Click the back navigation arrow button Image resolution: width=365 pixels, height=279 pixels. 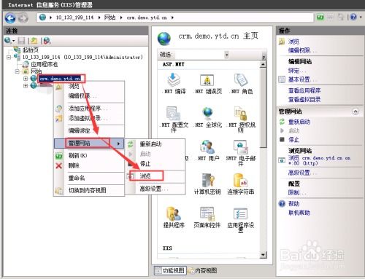pos(10,18)
